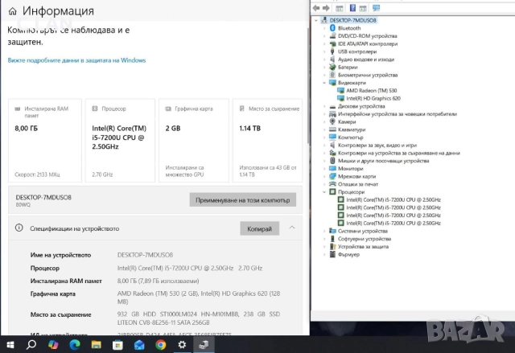
Task: Expand Устройства за защита category
Action: [324, 247]
